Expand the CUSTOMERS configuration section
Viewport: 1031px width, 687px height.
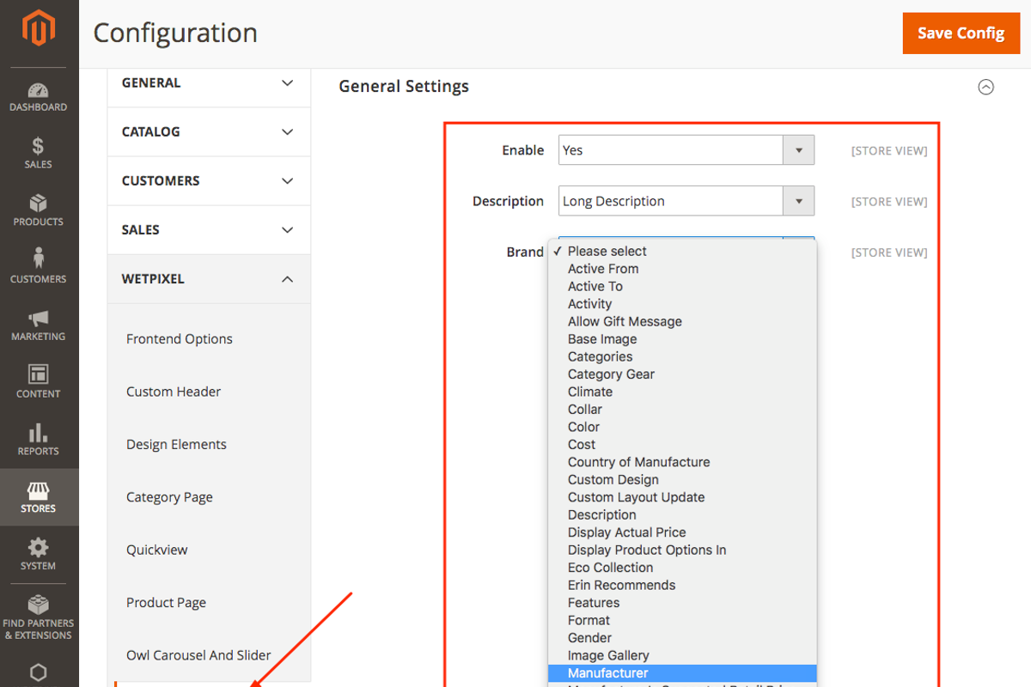pos(209,180)
